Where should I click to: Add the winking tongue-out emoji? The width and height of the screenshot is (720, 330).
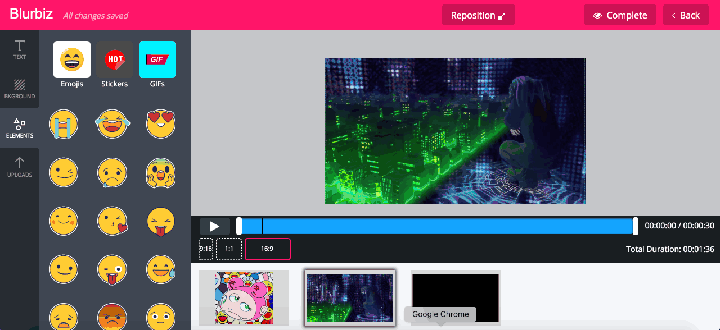pyautogui.click(x=112, y=269)
